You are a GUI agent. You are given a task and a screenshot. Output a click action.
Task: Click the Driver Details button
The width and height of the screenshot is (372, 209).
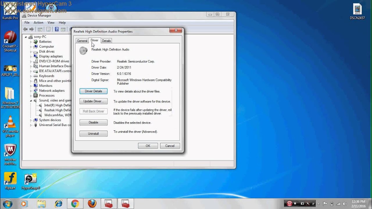(x=93, y=91)
